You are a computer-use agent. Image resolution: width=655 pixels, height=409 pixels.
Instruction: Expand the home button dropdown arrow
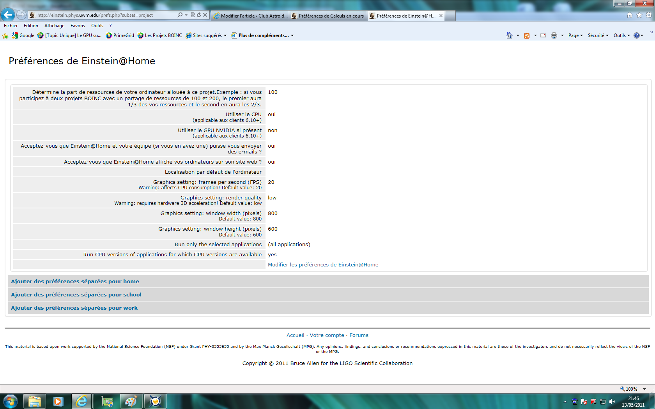pyautogui.click(x=518, y=35)
